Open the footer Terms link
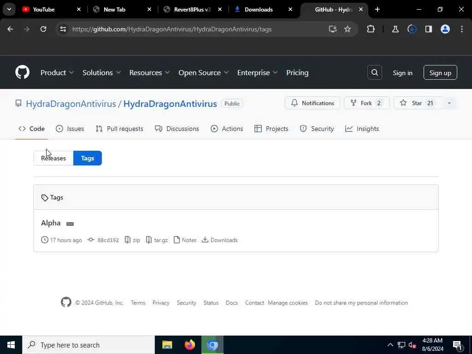 [138, 303]
